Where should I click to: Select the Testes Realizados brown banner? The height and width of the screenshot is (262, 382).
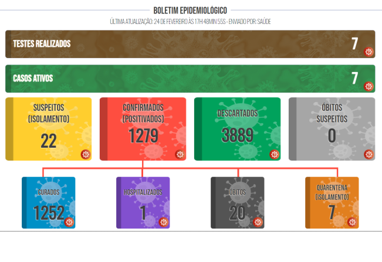point(190,44)
